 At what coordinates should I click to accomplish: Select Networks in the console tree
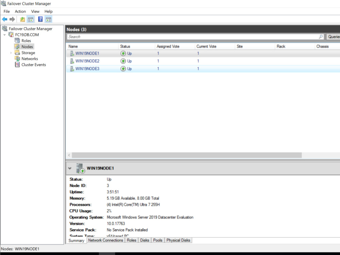tap(30, 58)
